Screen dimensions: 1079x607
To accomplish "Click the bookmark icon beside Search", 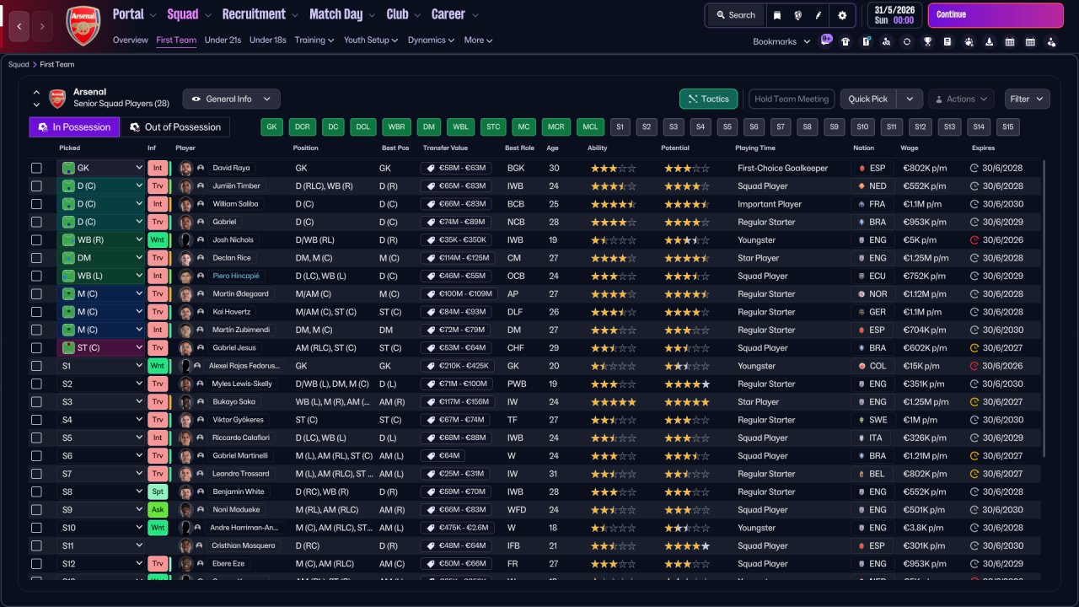I will (x=777, y=15).
